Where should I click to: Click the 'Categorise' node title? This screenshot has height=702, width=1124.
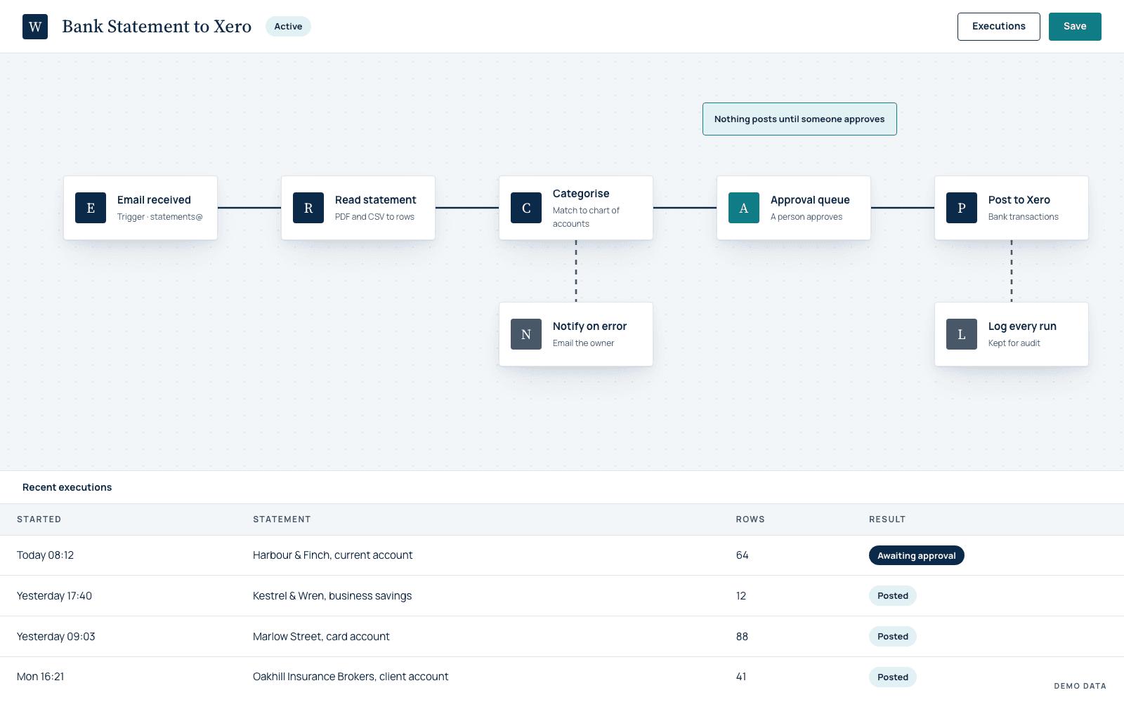(581, 194)
